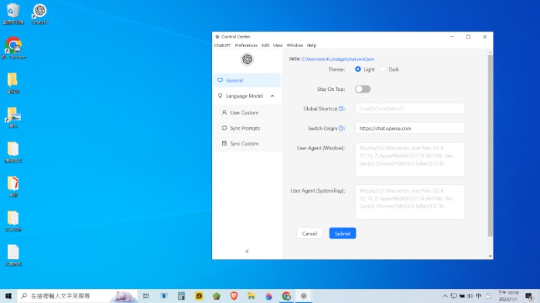Click the Sync Custom icon
The height and width of the screenshot is (303, 540).
(224, 143)
